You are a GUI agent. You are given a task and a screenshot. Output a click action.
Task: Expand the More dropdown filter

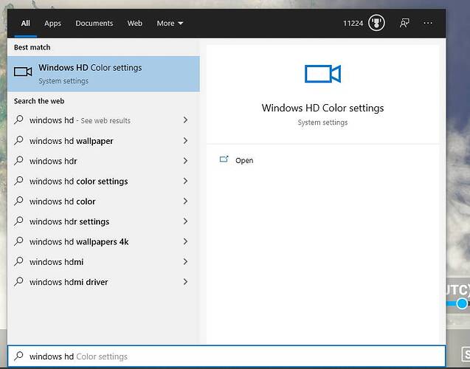[x=170, y=23]
